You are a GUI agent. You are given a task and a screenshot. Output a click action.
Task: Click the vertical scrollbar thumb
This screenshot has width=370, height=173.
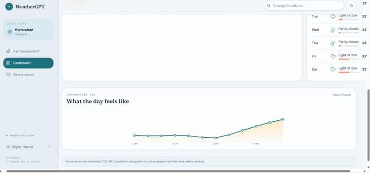click(x=368, y=125)
